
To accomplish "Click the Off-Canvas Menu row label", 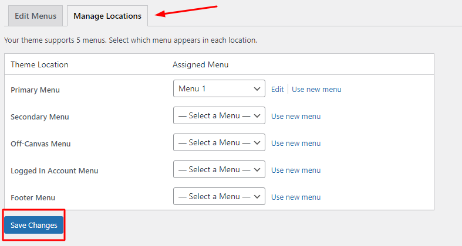I will point(41,144).
